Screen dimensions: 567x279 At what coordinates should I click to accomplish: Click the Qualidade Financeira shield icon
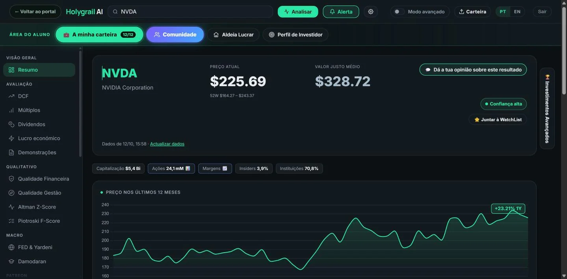pos(11,179)
